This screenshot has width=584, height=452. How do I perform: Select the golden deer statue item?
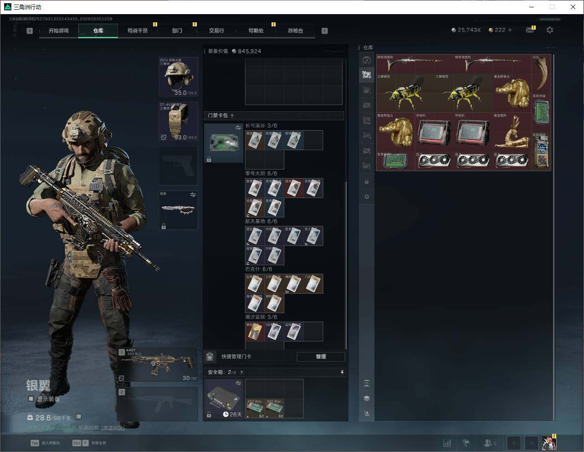tap(512, 132)
